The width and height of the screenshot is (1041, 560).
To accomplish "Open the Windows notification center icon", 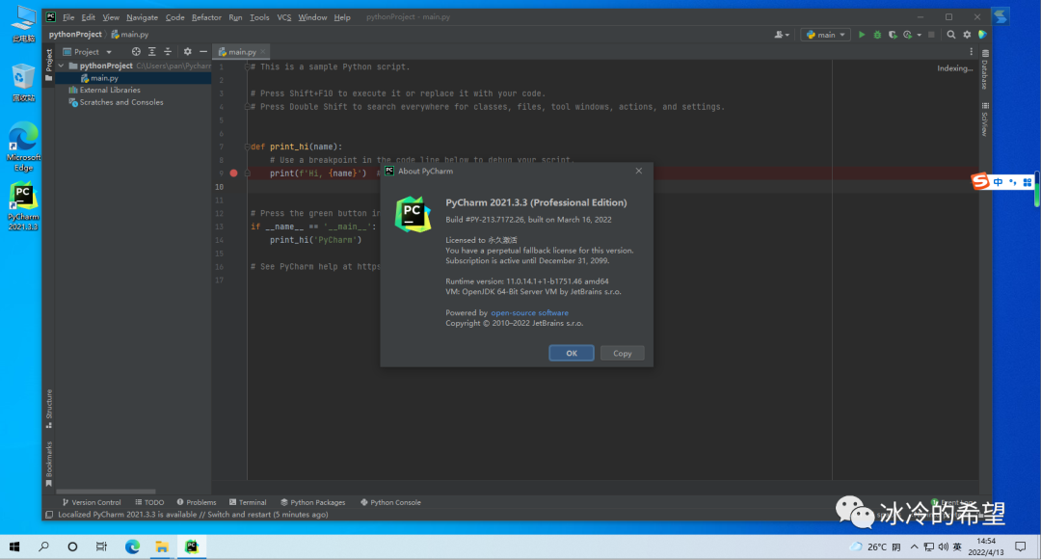I will tap(1021, 547).
